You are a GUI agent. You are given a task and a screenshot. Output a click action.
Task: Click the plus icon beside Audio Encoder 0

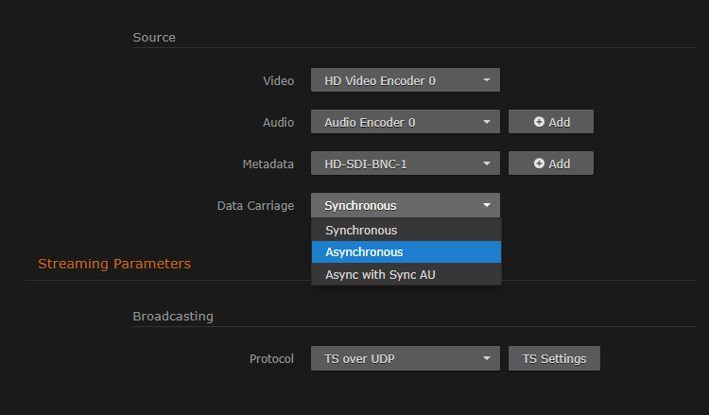[539, 122]
